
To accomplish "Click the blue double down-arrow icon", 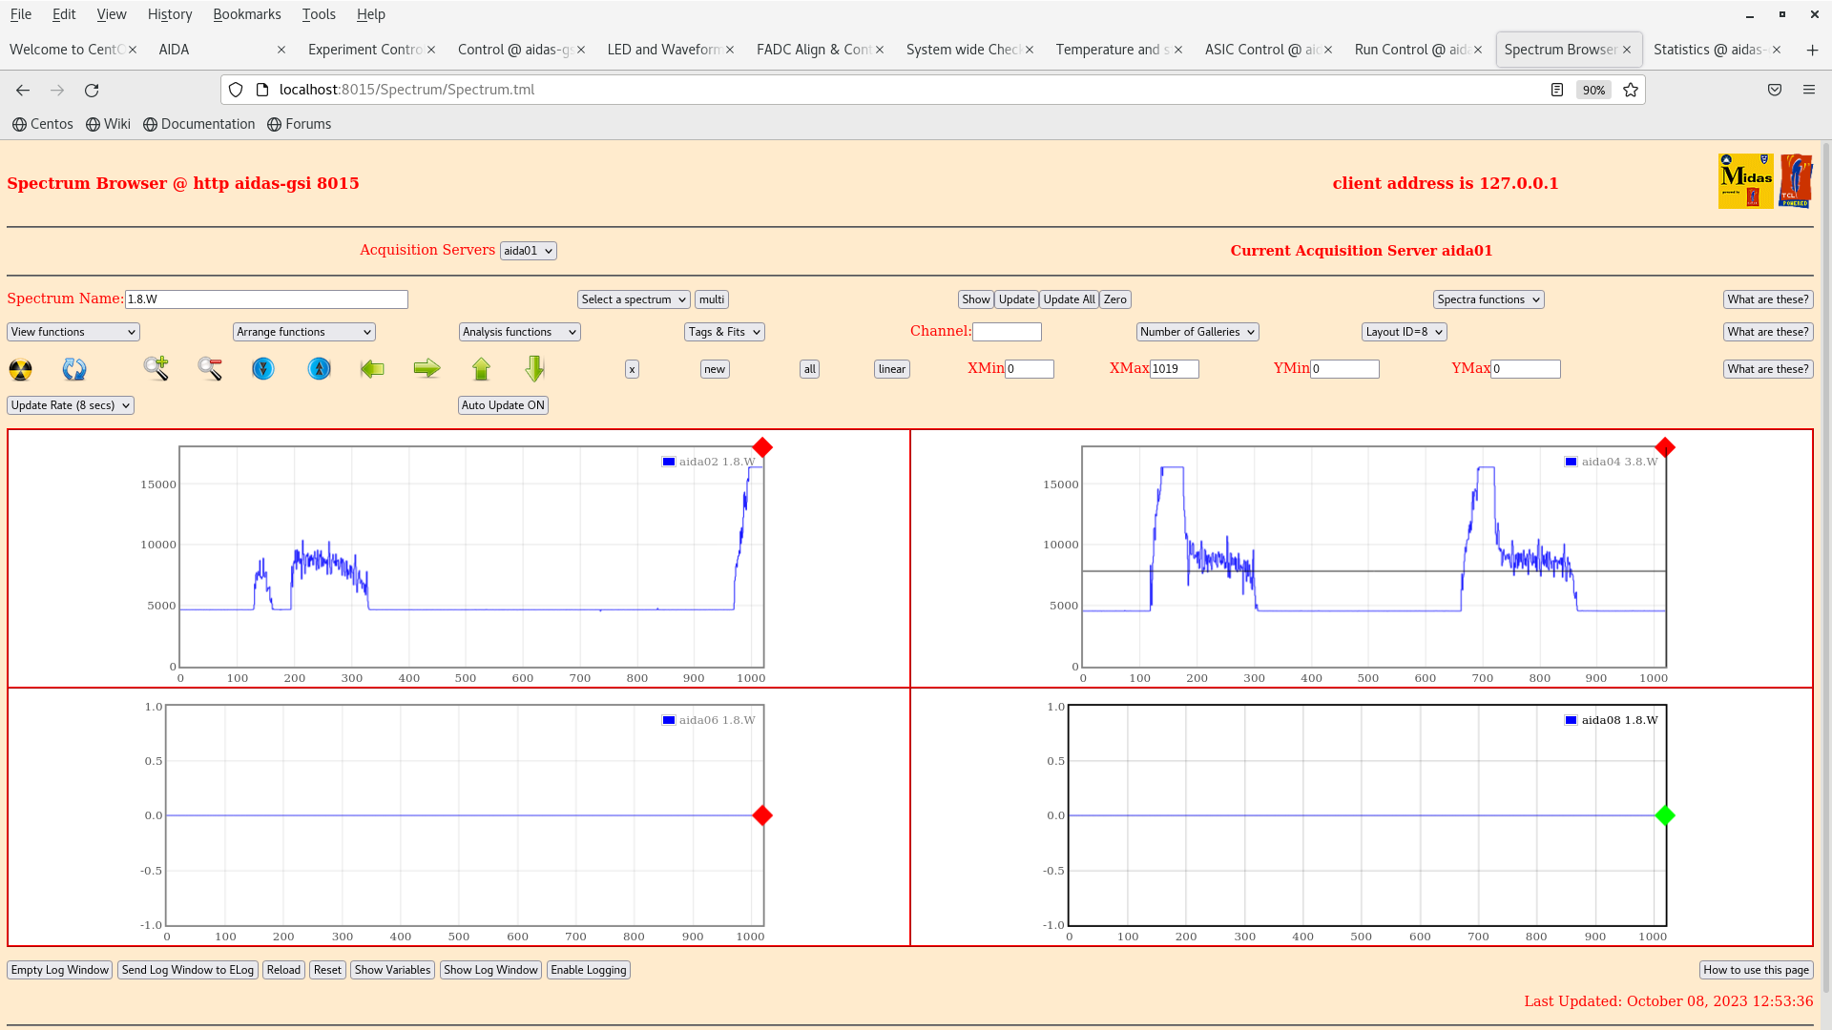I will point(263,368).
